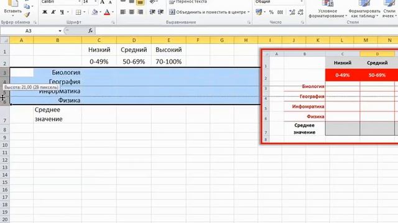Click Объединить и поместить в центре
The image size is (398, 223).
pos(207,12)
